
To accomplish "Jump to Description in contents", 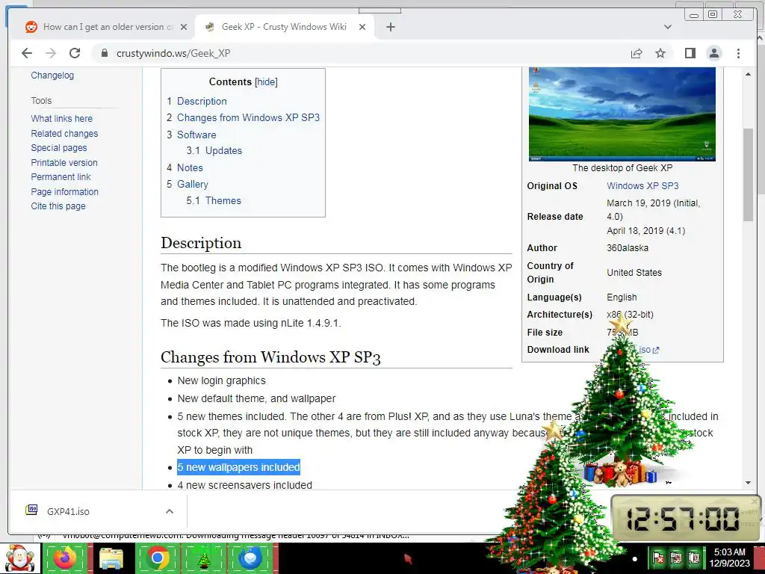I will tap(202, 101).
